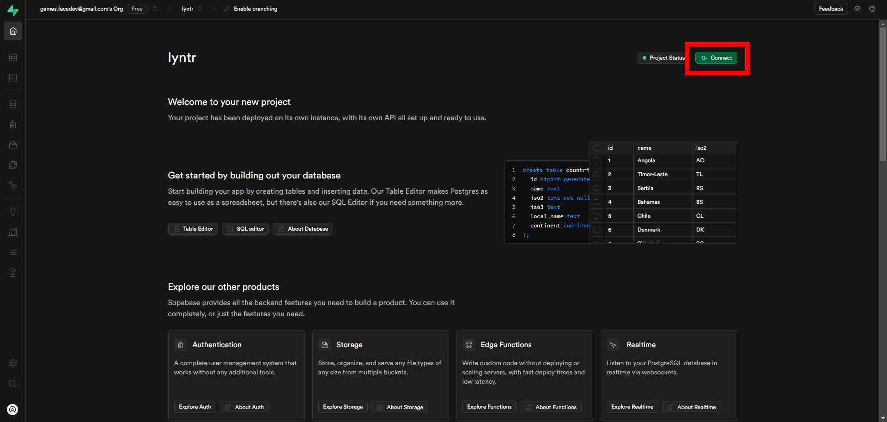The height and width of the screenshot is (422, 887).
Task: Open the Advisors lightbulb sidebar icon
Action: pos(13,212)
